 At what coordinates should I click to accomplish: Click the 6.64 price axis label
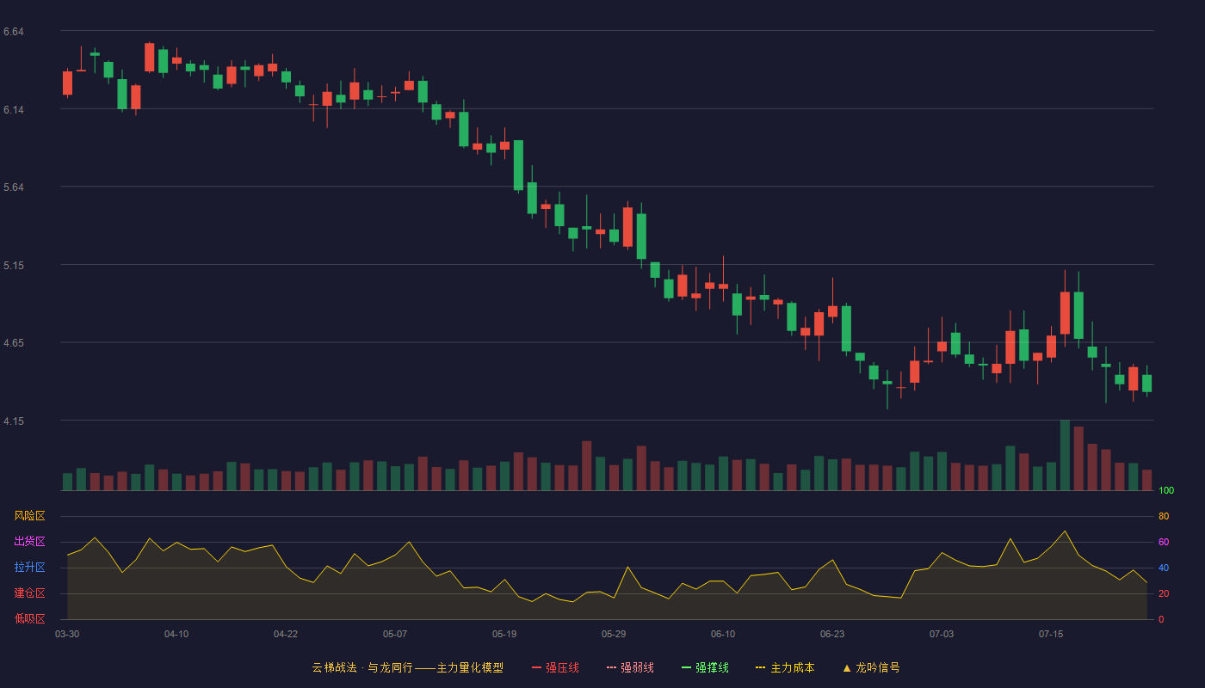[x=13, y=32]
